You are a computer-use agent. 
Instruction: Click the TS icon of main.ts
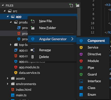[13, 95]
